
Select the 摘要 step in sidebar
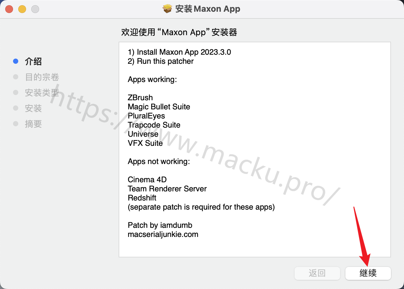click(33, 124)
